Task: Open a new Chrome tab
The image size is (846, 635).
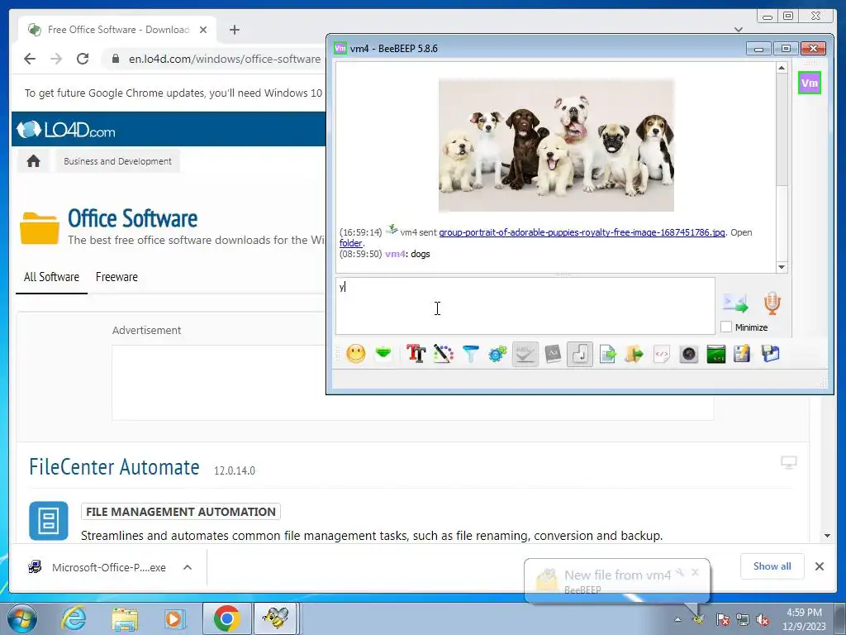Action: (234, 30)
